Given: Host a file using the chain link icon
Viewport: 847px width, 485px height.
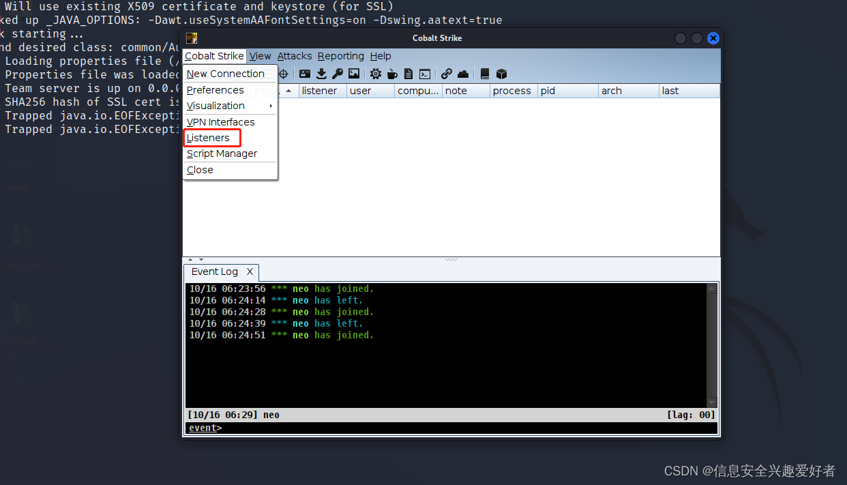Looking at the screenshot, I should coord(447,74).
